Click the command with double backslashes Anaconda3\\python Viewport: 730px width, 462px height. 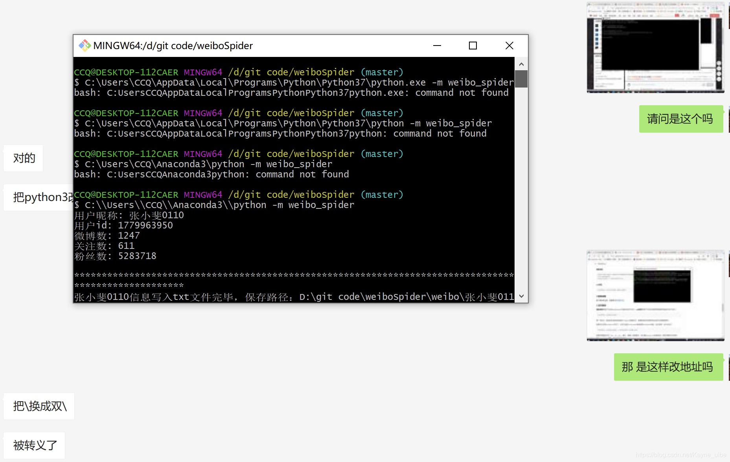click(214, 205)
